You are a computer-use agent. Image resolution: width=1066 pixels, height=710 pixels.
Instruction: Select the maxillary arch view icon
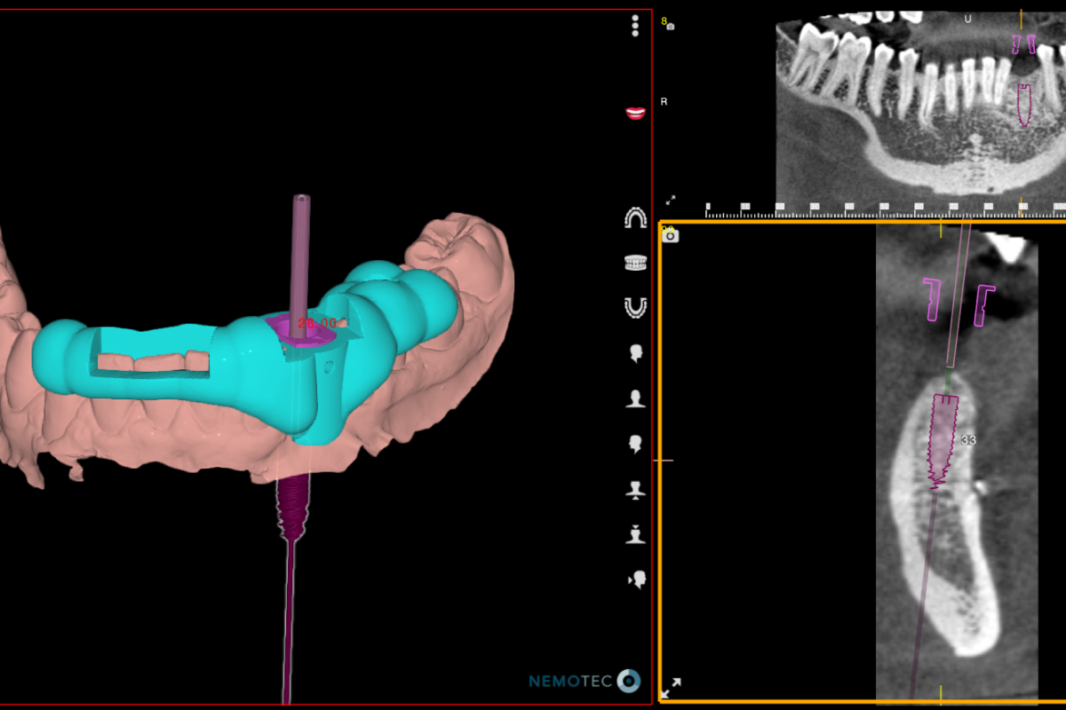[635, 218]
